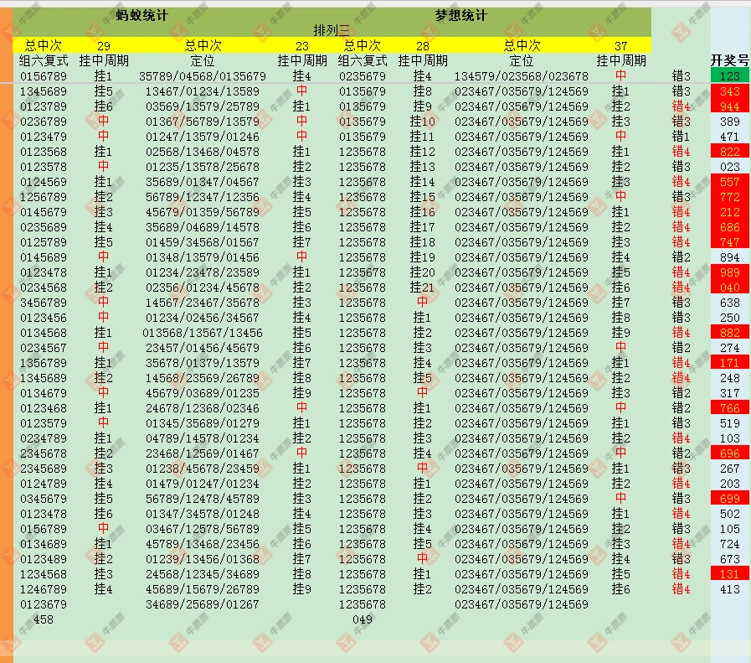The height and width of the screenshot is (663, 751).
Task: Click red draw number cell '557'
Action: coord(729,182)
